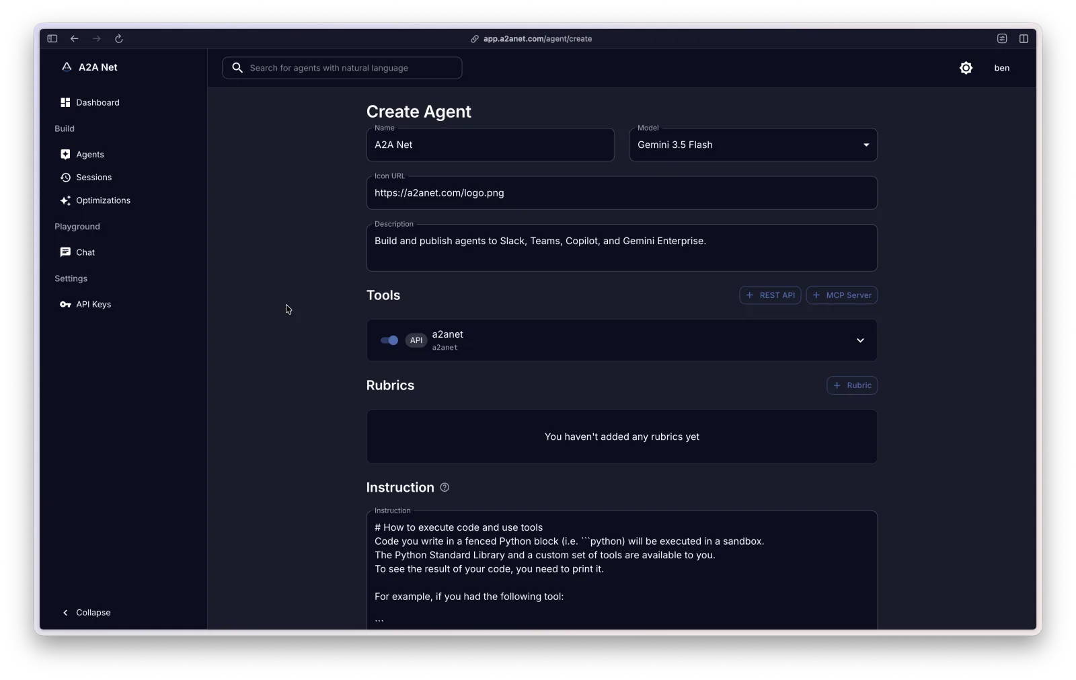Click the Dashboard grid icon
This screenshot has width=1076, height=680.
click(x=65, y=102)
